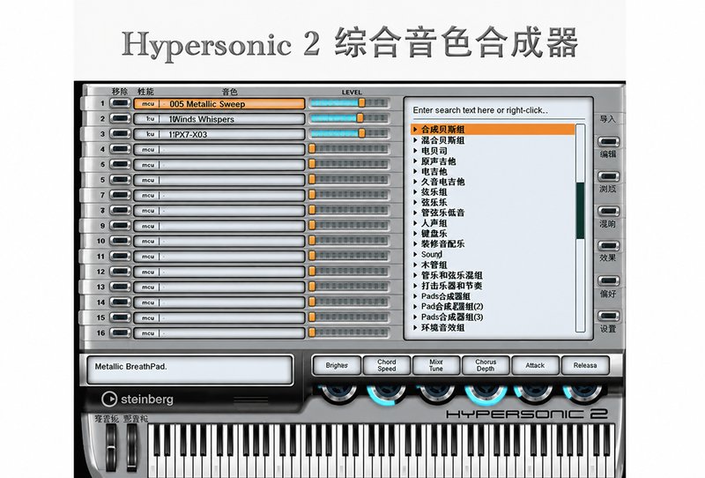This screenshot has width=705, height=478.
Task: Click the remove button for slot 15
Action: [x=120, y=317]
